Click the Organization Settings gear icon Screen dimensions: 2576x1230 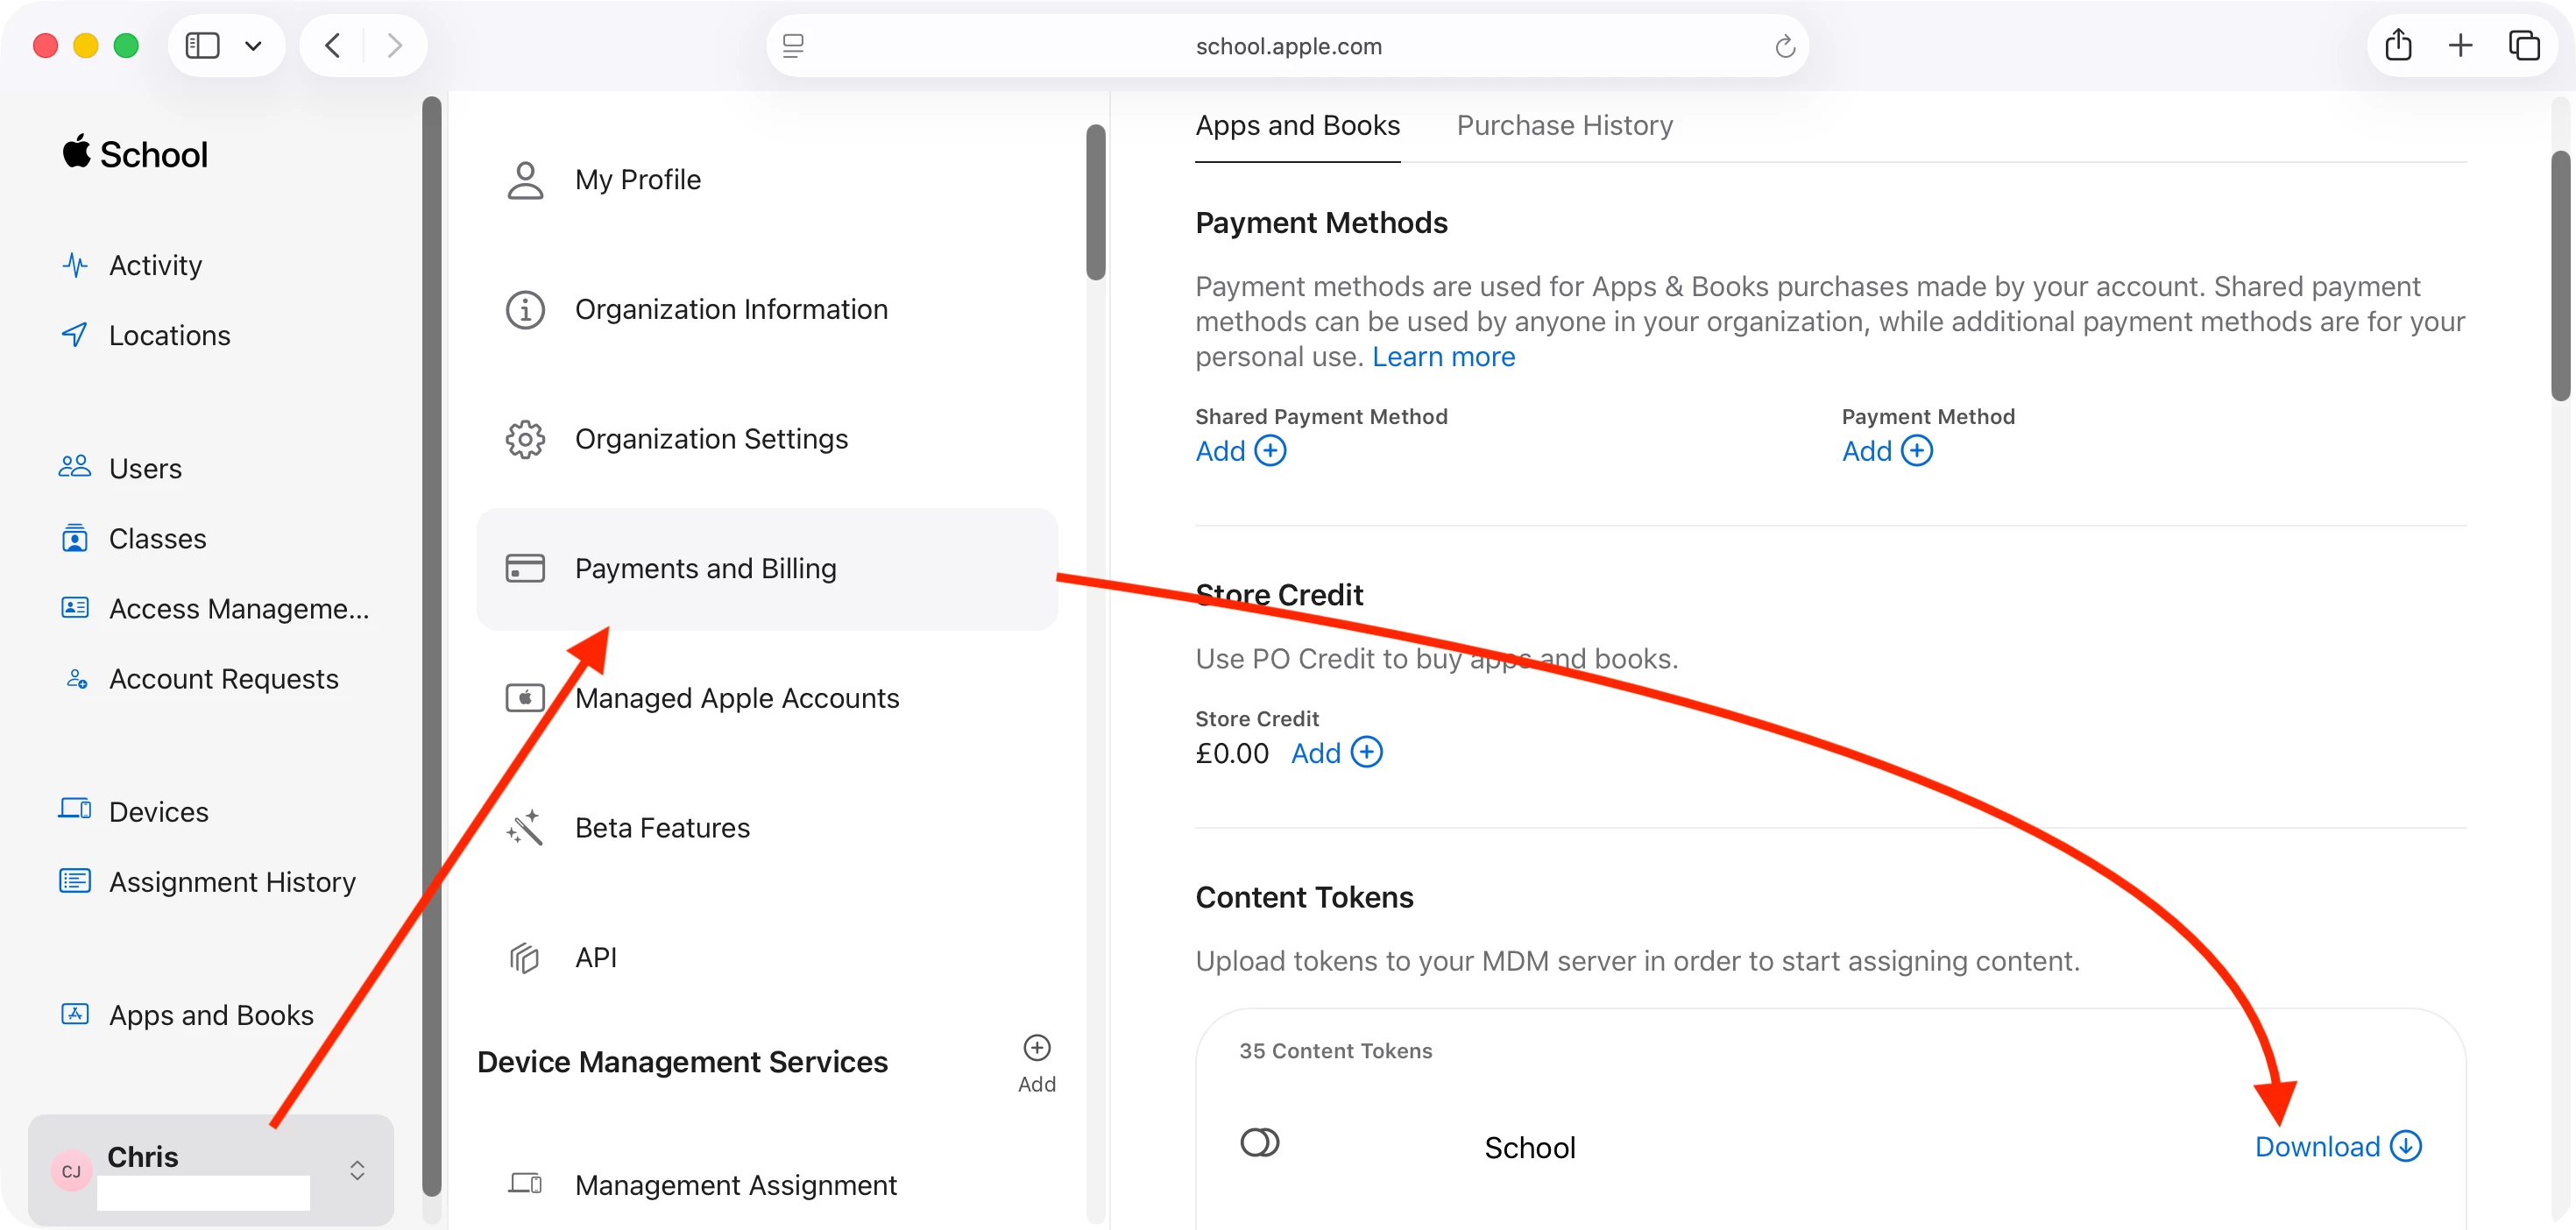[x=525, y=439]
